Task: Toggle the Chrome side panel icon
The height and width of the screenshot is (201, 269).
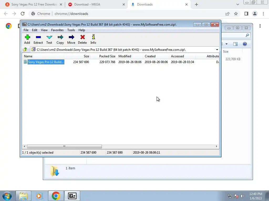Action: (246, 14)
